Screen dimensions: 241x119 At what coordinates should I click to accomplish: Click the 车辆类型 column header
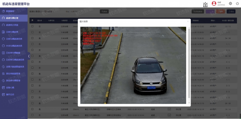(64, 21)
